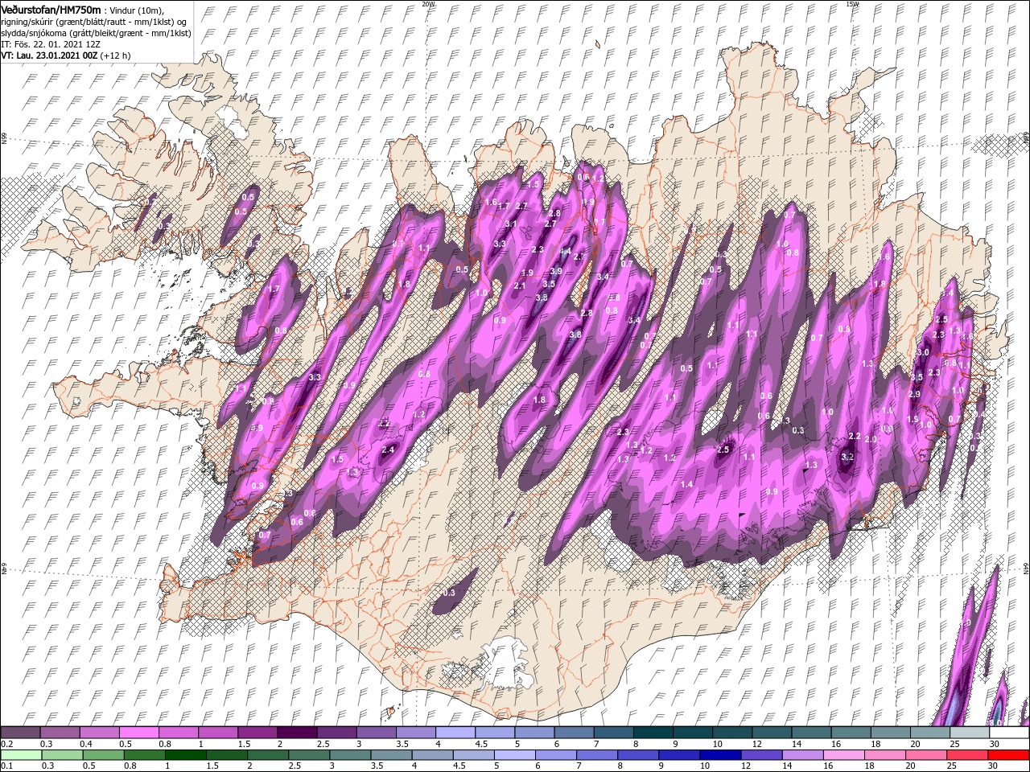Click the 'slydda/snjókoma (grátt/bleikt/grænt' description line
Screen dimensions: 1030x772
point(96,33)
